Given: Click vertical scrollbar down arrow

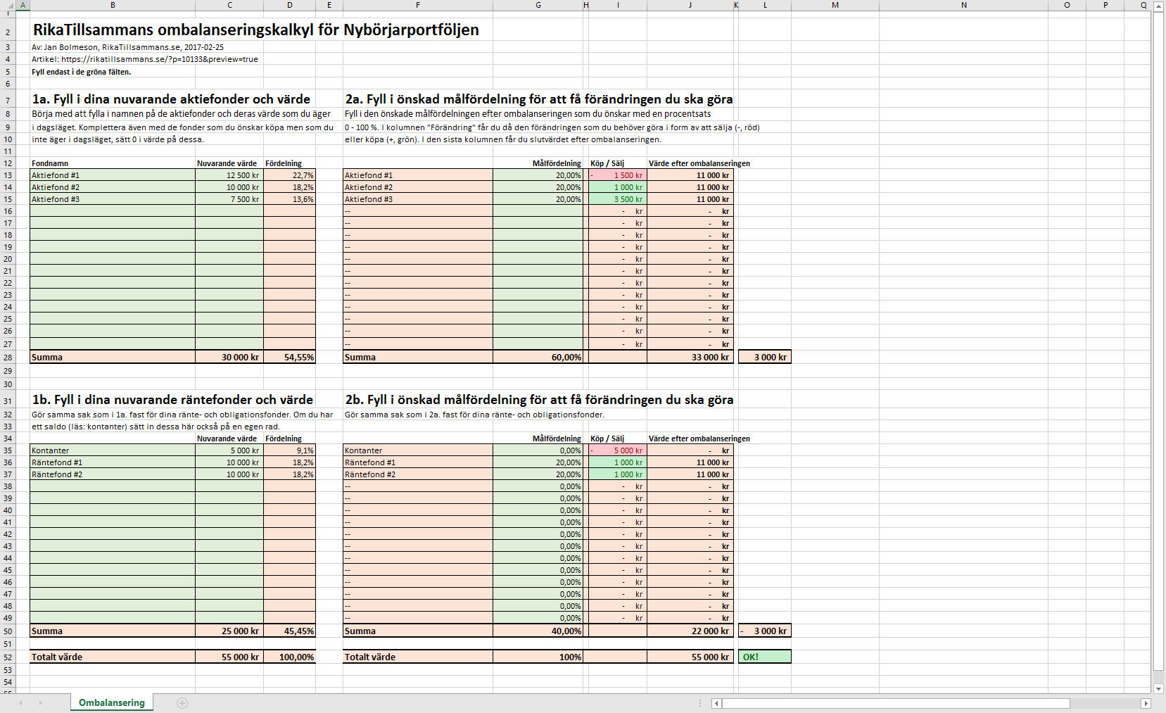Looking at the screenshot, I should click(x=1158, y=688).
